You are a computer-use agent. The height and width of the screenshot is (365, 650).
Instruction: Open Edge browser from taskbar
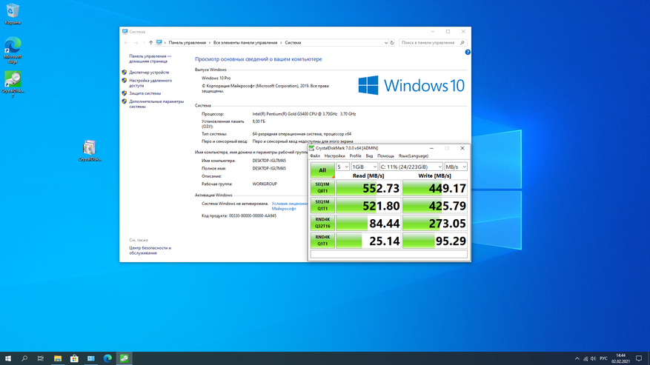107,358
